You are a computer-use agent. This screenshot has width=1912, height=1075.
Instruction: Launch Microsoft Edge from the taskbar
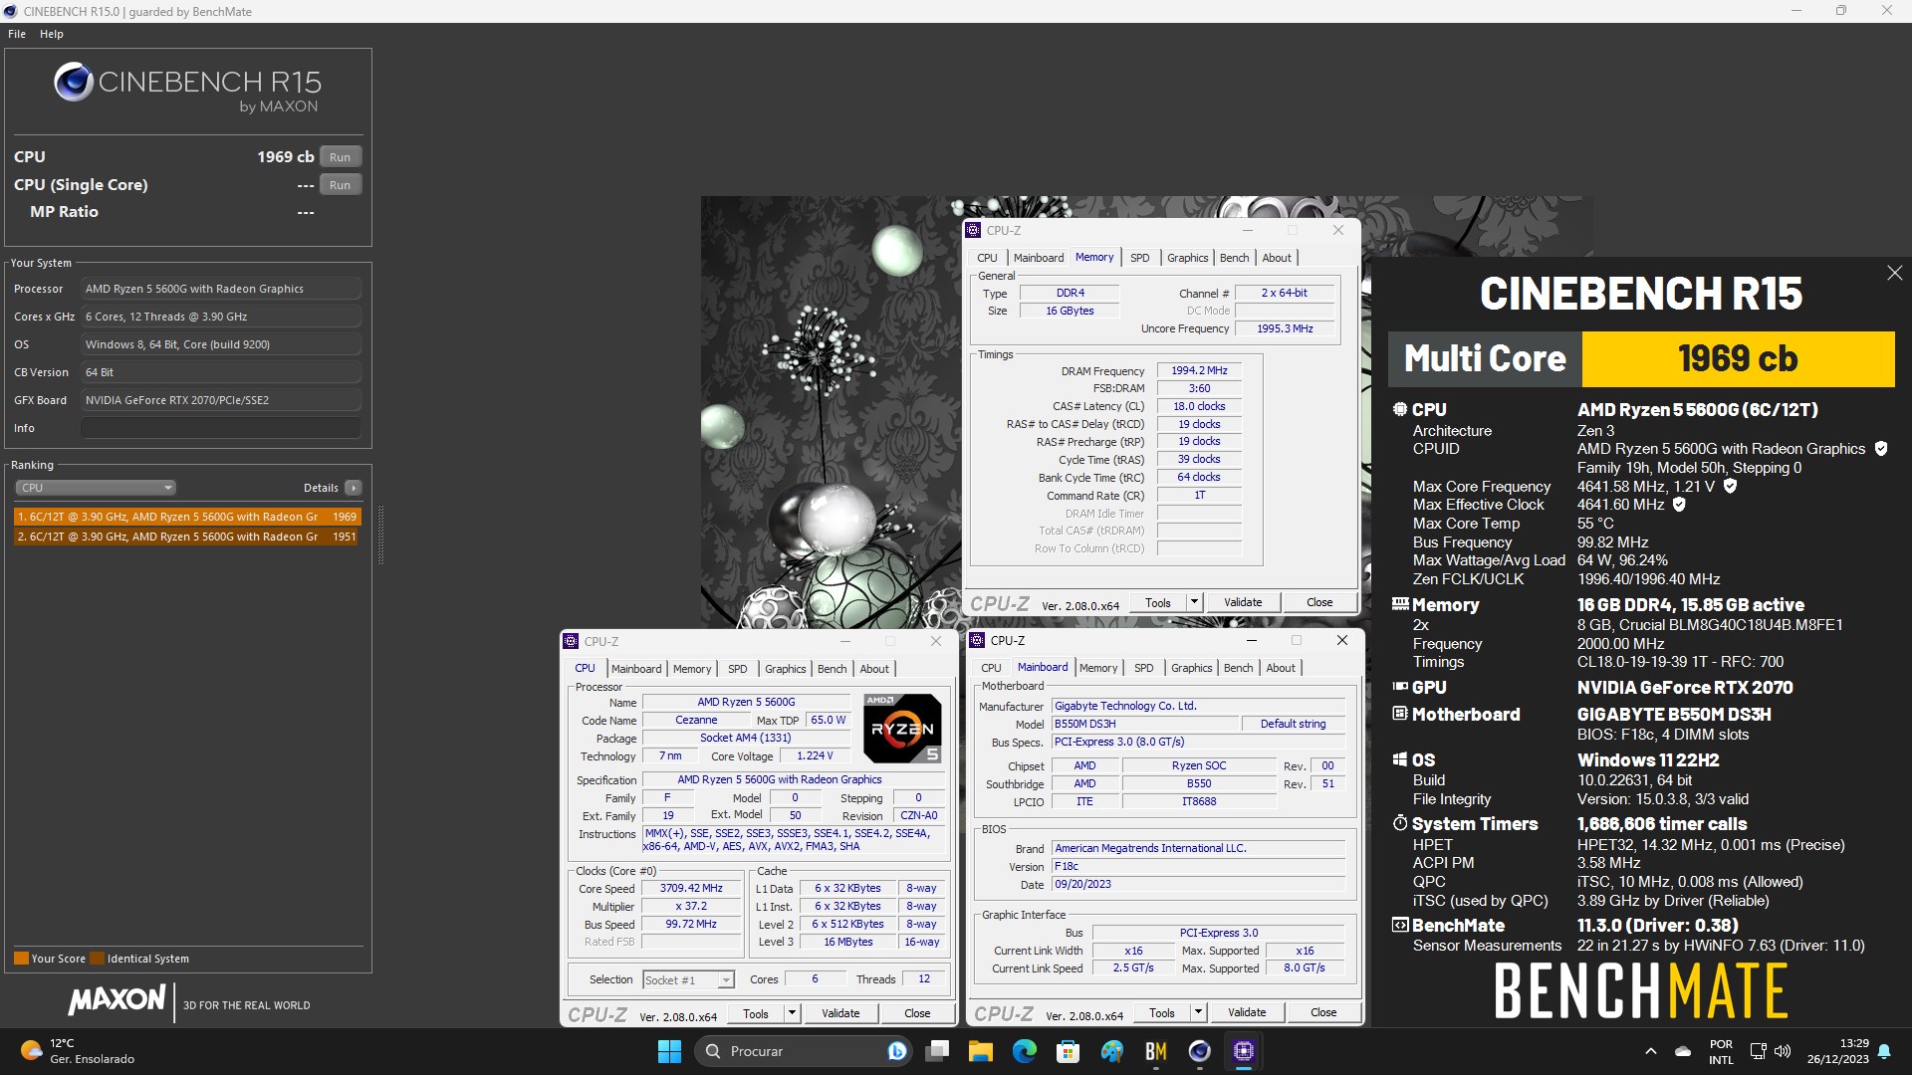point(1025,1051)
